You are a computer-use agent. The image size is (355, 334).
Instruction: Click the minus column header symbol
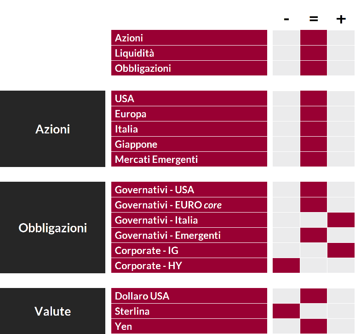[286, 19]
